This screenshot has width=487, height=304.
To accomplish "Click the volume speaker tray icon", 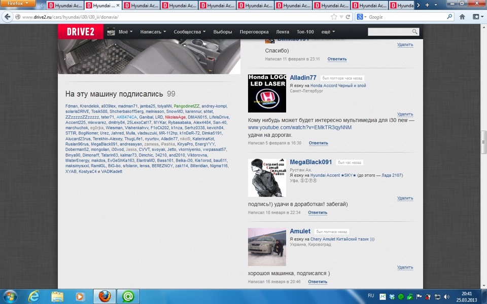I will coord(446,296).
